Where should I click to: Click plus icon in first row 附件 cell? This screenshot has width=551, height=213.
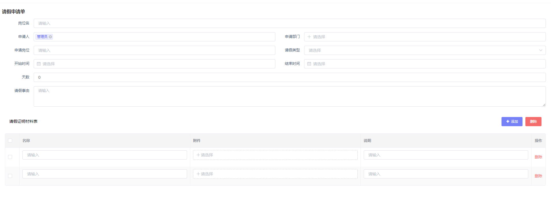point(198,155)
